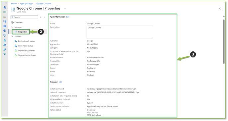The width and height of the screenshot is (228, 121).
Task: Open Groups icon in the left rail
Action: tap(5, 45)
